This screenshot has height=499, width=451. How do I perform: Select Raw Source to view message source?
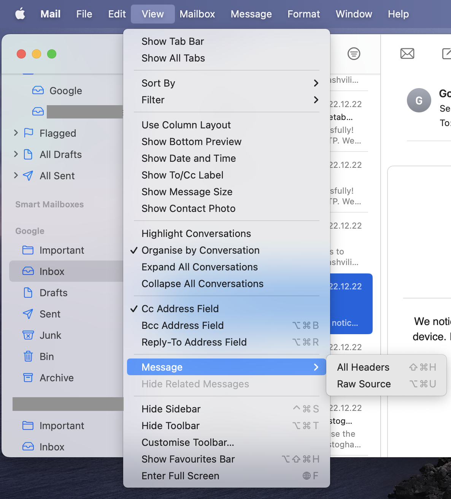(364, 384)
